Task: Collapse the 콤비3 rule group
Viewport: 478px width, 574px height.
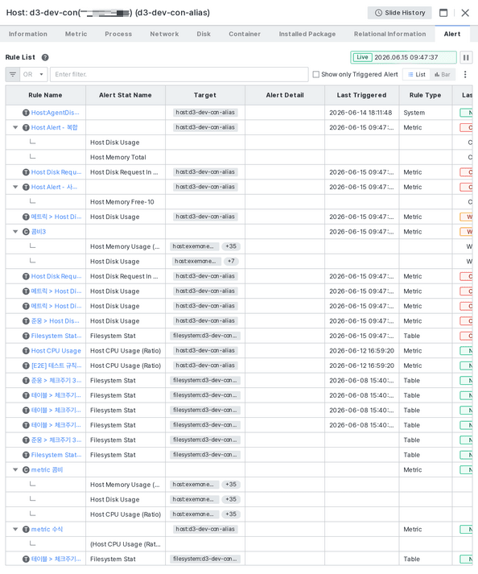Action: pos(15,232)
